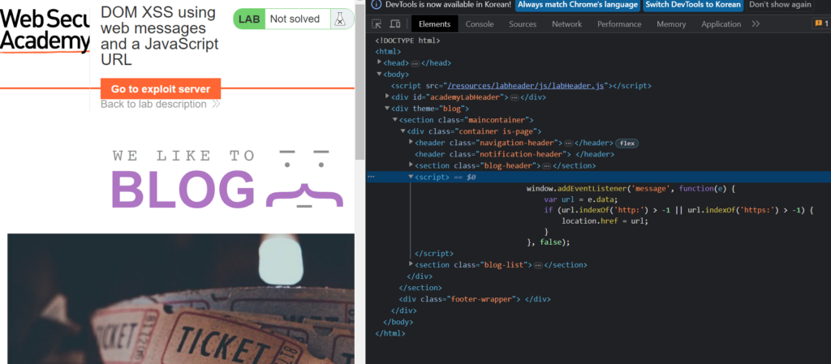Expand the navigation-header element
831x364 pixels.
tap(411, 143)
